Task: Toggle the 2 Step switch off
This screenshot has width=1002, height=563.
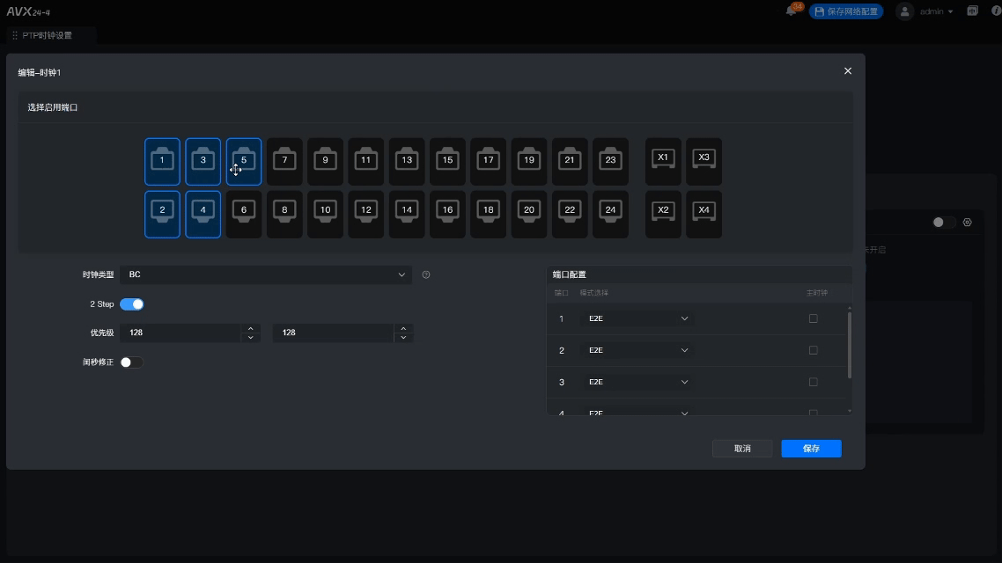Action: 131,304
